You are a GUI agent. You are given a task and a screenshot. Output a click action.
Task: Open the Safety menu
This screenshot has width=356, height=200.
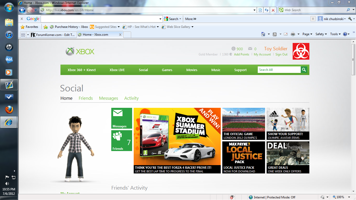[x=321, y=34]
